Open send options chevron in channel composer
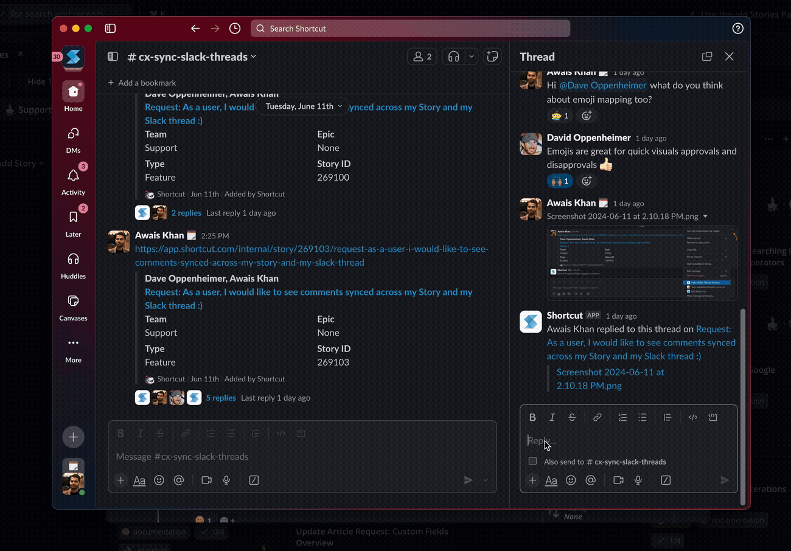 [x=486, y=480]
